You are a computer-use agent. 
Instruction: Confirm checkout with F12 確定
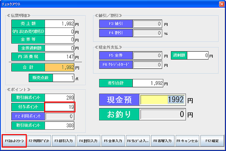coord(212,141)
